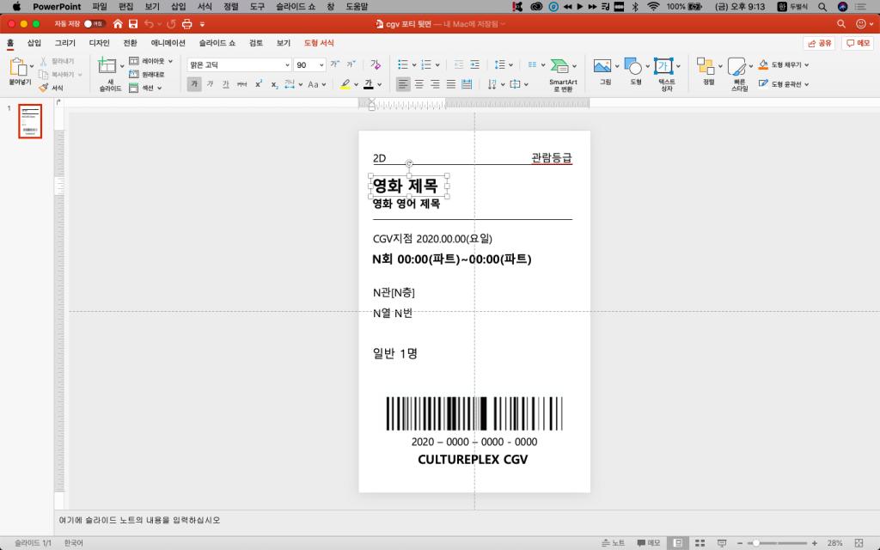Viewport: 880px width, 550px height.
Task: Apply the black font color
Action: [x=369, y=84]
